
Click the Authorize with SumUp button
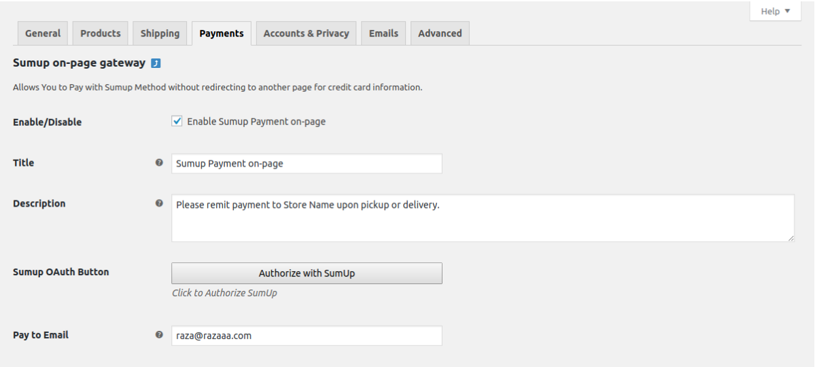(307, 273)
